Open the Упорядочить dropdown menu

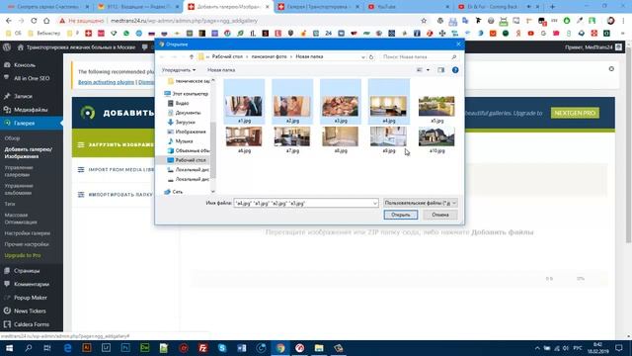coord(179,70)
